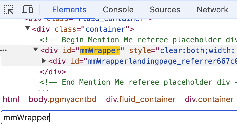Image resolution: width=237 pixels, height=124 pixels.
Task: Switch to the Network tab
Action: click(x=212, y=10)
